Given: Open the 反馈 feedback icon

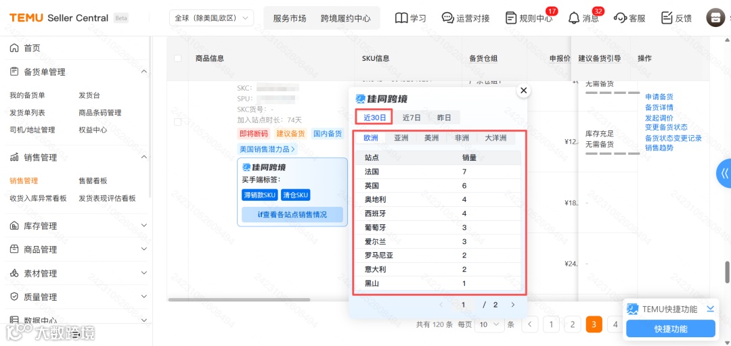Looking at the screenshot, I should pos(667,18).
